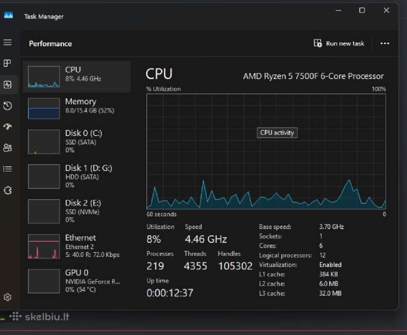Click AMD Ryzen 5 7500F processor name
This screenshot has width=407, height=335.
313,76
